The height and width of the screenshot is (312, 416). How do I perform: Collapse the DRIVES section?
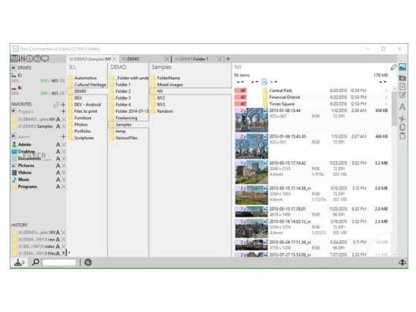(x=13, y=68)
